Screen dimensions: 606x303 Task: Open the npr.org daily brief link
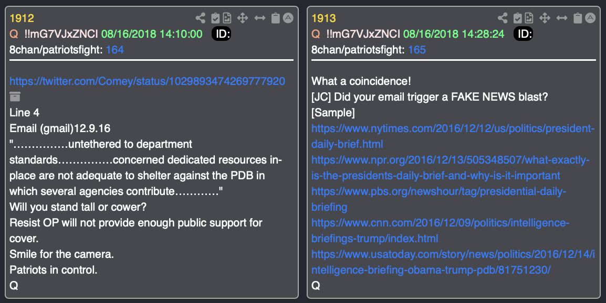(451, 168)
